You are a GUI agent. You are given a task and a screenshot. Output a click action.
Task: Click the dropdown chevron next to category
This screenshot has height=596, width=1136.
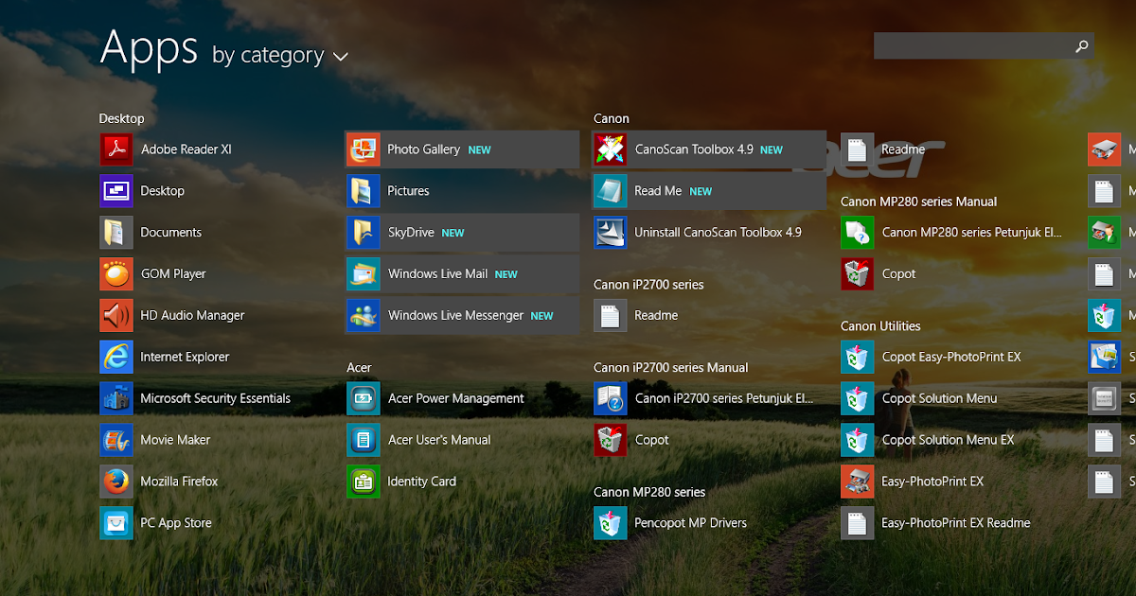click(x=341, y=58)
